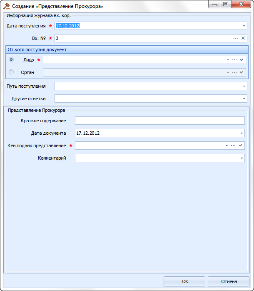Maximize the dialog window
Screen dimensions: 254x291
[x=226, y=4]
